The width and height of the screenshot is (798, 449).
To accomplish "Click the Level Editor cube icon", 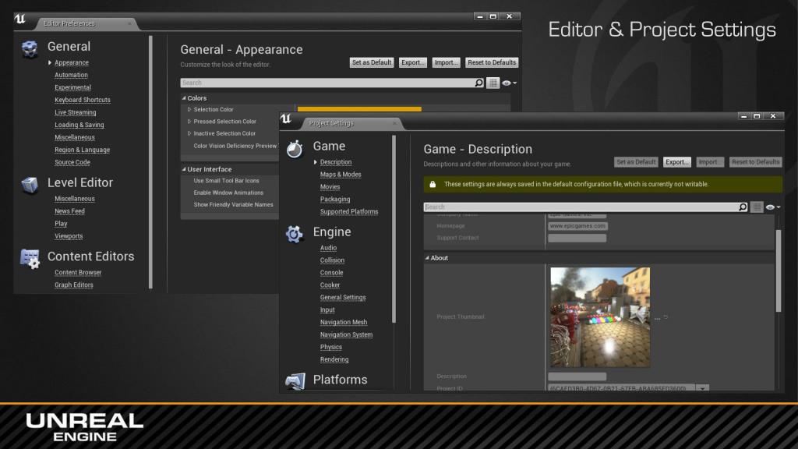I will pyautogui.click(x=30, y=184).
